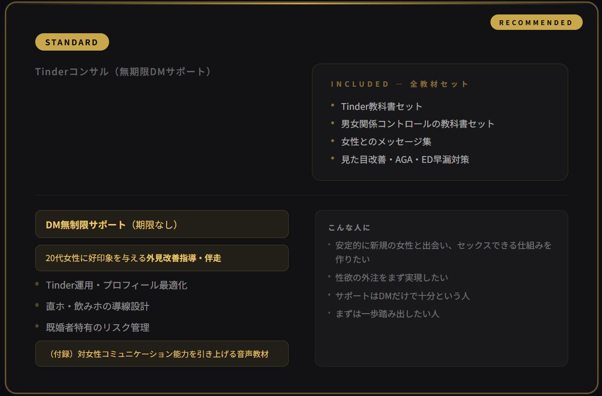The width and height of the screenshot is (602, 396).
Task: Select the まずは一歩踏み出したい人 line
Action: 387,314
